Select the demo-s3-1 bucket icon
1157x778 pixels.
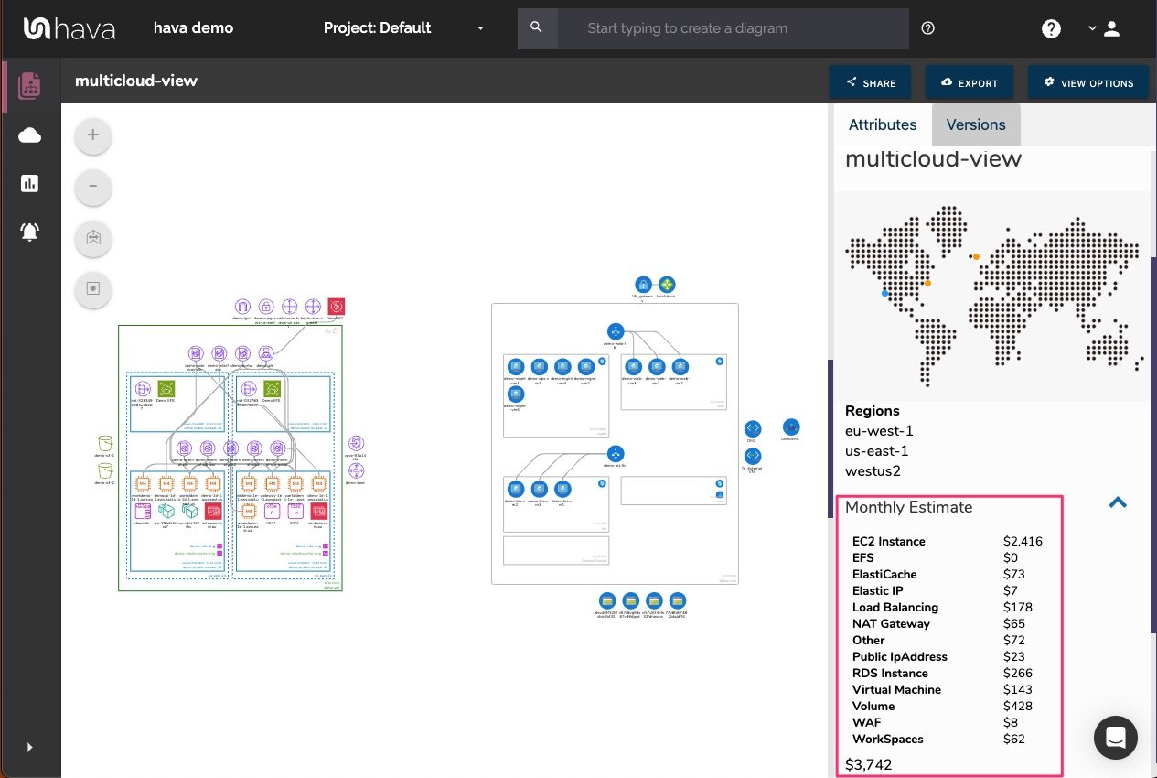pos(105,443)
